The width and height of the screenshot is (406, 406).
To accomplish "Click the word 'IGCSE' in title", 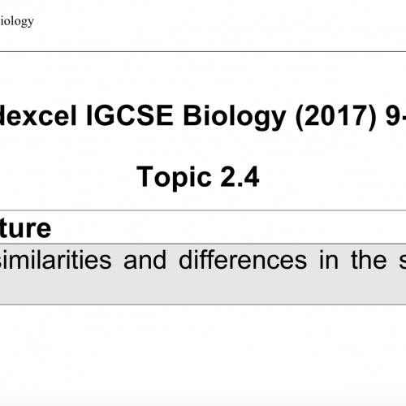I will [129, 116].
